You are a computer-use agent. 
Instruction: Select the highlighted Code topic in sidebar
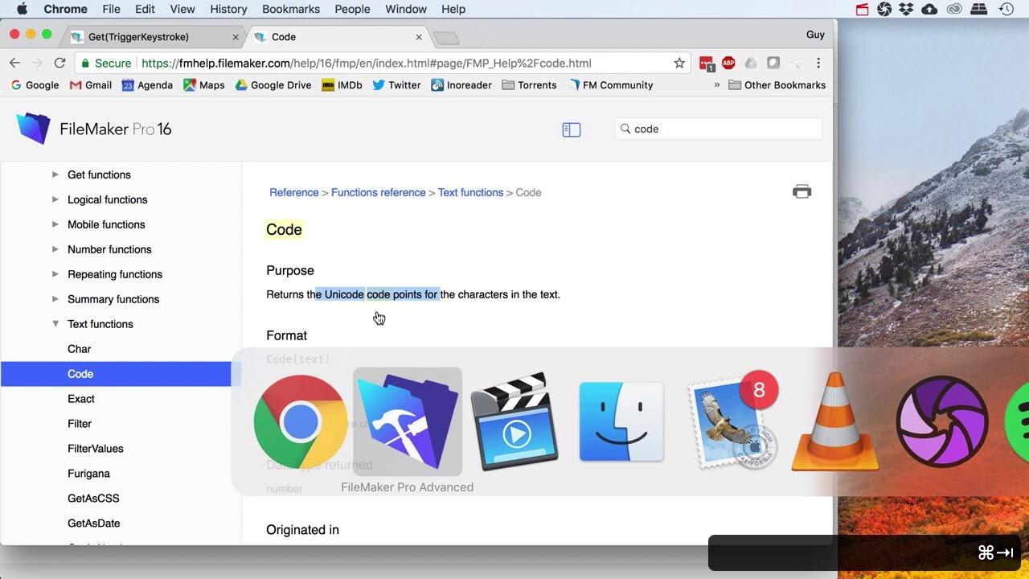point(116,374)
